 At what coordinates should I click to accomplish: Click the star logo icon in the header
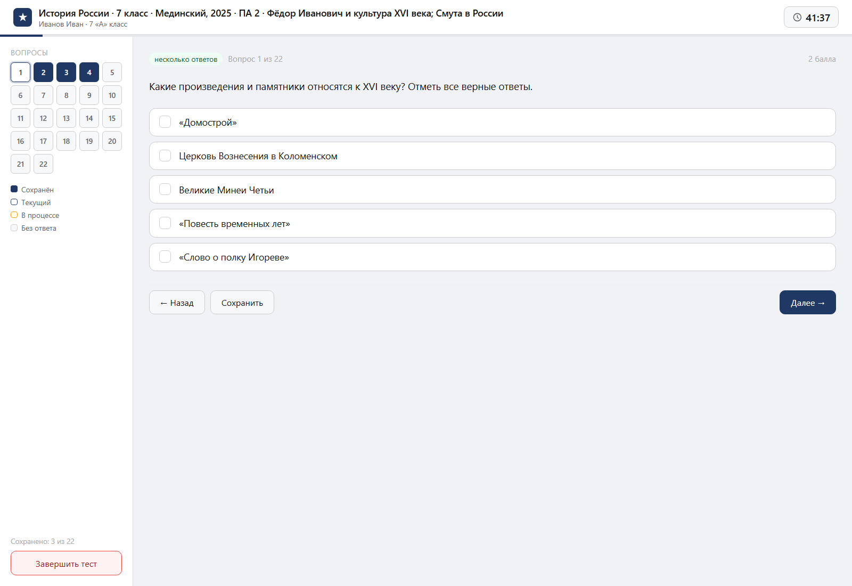[22, 18]
